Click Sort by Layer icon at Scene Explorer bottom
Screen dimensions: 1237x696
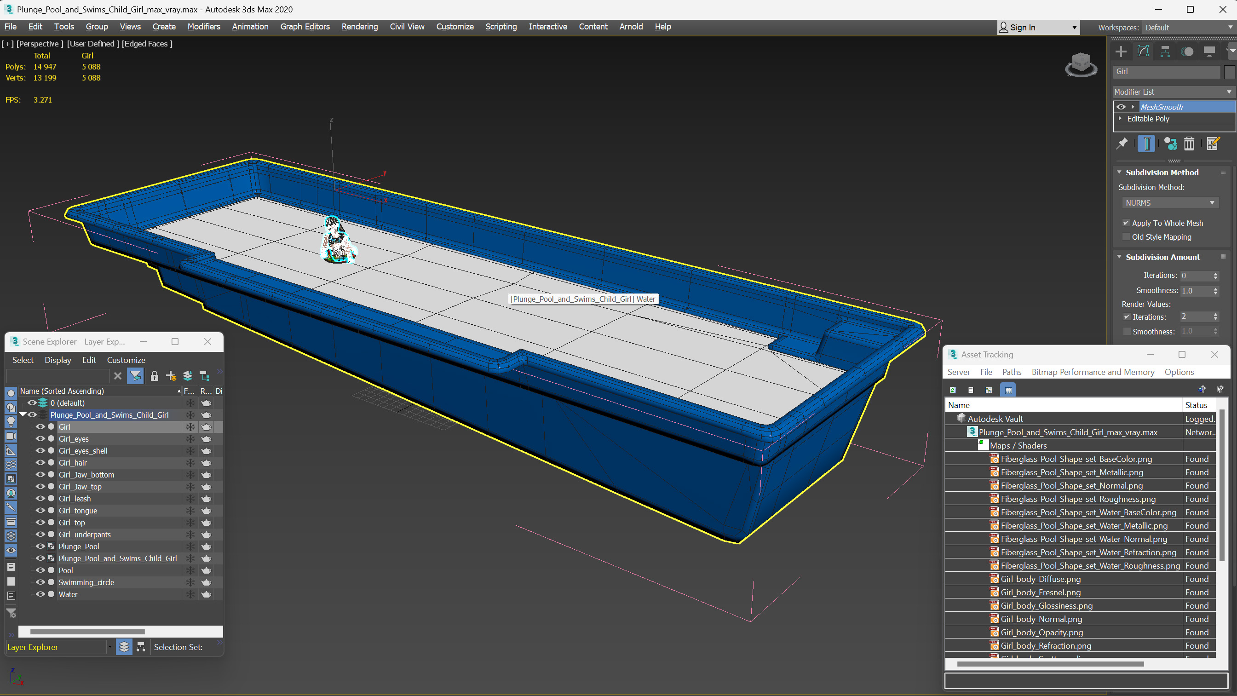(124, 647)
